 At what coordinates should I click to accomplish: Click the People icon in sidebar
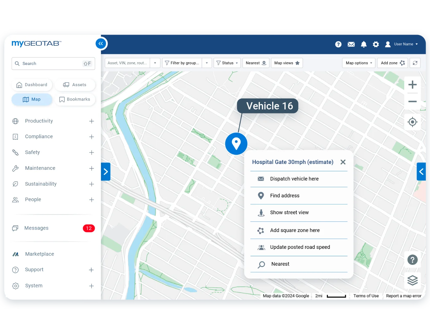pyautogui.click(x=15, y=200)
